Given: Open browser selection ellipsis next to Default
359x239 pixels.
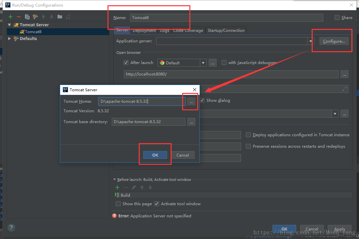Looking at the screenshot, I should tap(213, 63).
